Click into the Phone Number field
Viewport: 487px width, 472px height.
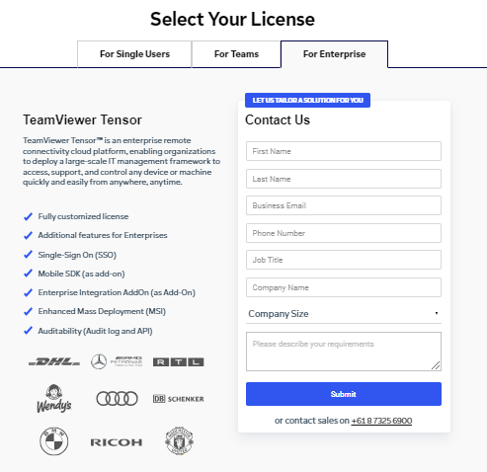[344, 233]
